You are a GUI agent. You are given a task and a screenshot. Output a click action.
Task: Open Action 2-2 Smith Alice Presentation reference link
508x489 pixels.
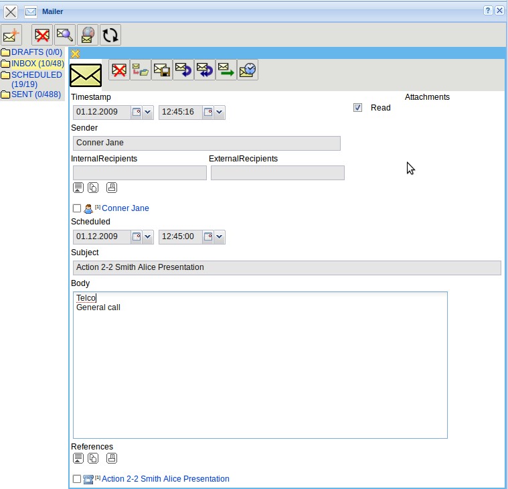(165, 479)
